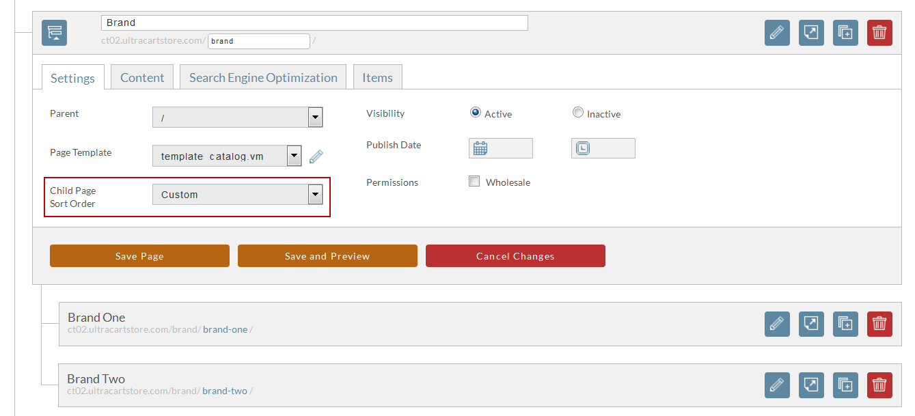The image size is (915, 416).
Task: Edit the Brand Two page
Action: click(x=777, y=385)
